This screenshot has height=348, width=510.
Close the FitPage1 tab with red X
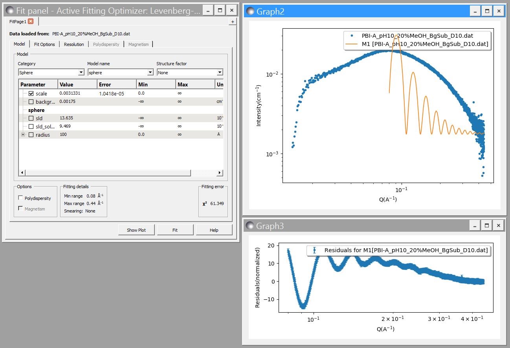pos(31,22)
